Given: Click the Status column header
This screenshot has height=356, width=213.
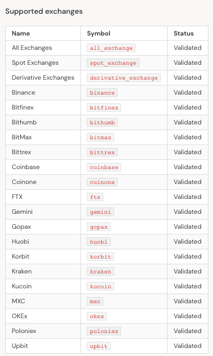Looking at the screenshot, I should coord(184,33).
